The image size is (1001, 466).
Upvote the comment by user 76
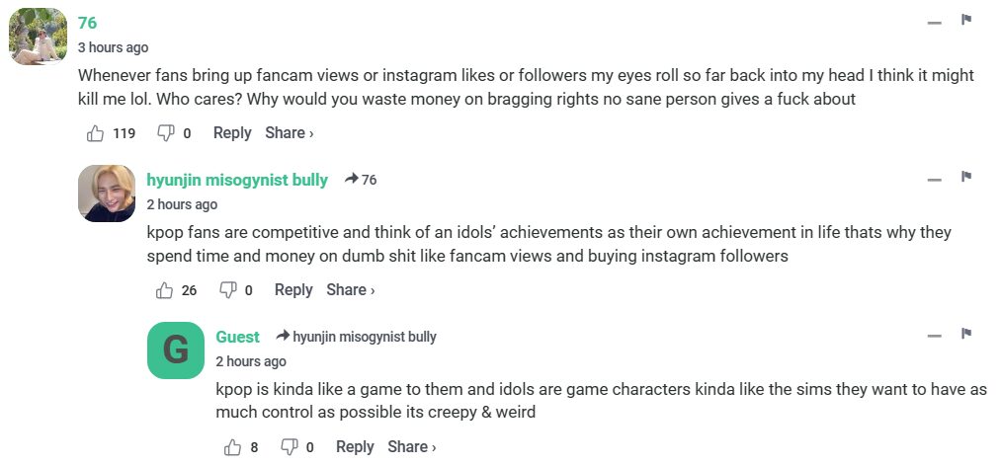pos(96,133)
